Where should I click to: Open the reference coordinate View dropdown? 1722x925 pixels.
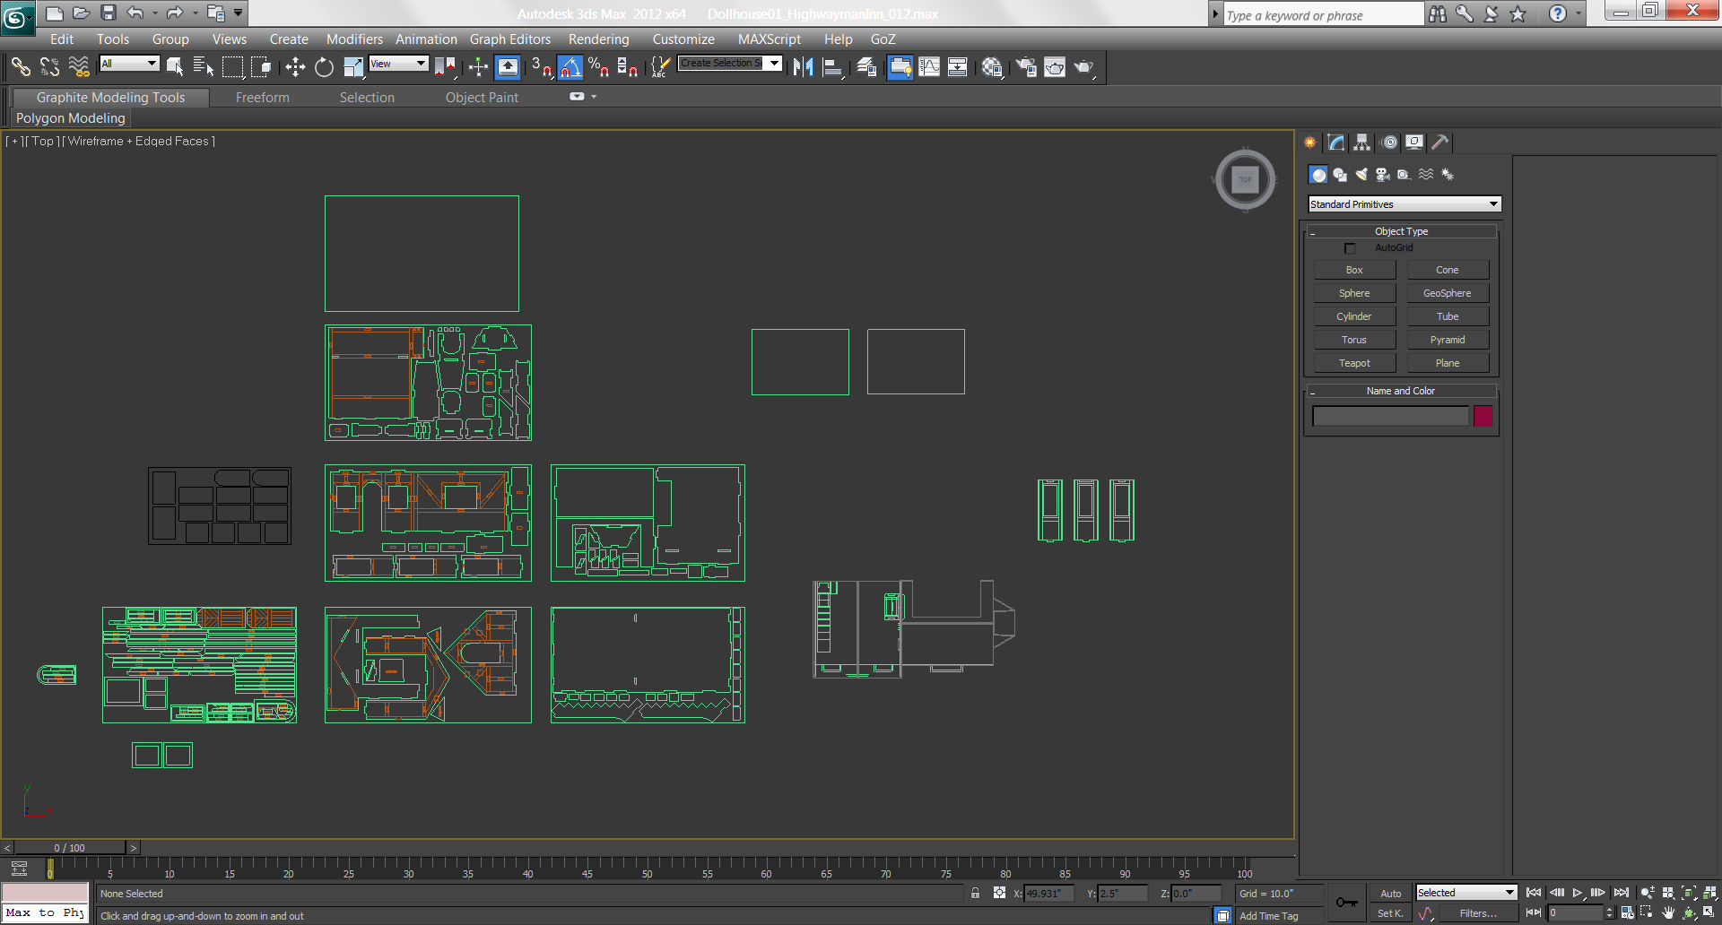(x=398, y=64)
